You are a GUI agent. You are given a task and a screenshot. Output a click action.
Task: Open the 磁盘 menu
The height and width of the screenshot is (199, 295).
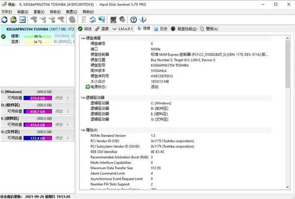point(23,12)
